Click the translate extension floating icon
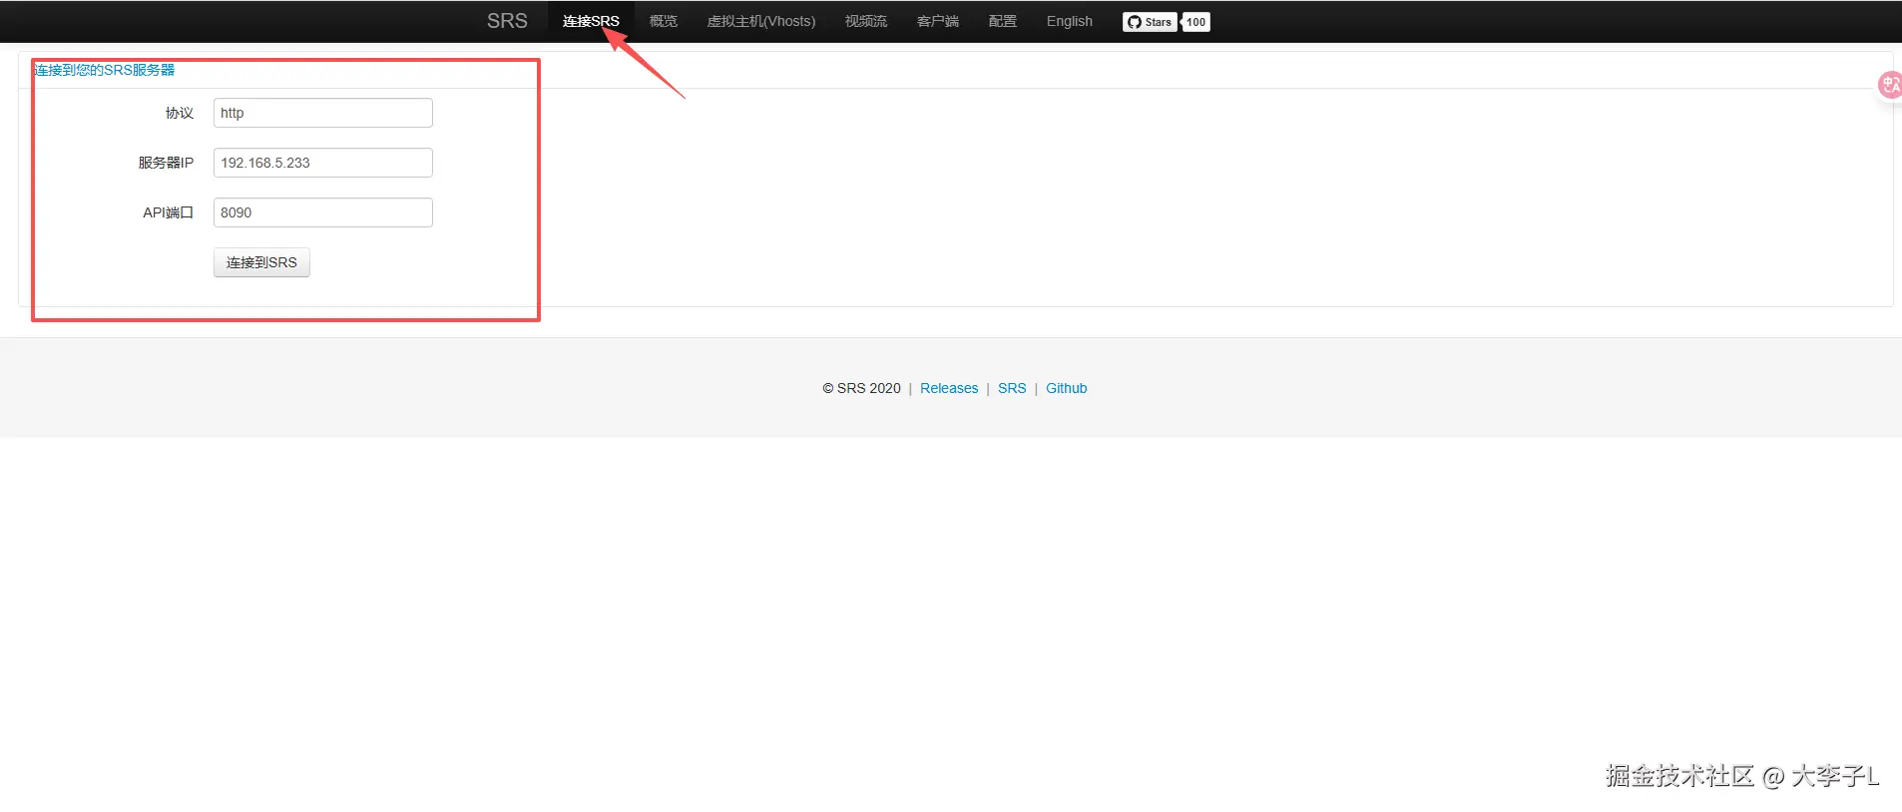Screen dimensions: 1902x812 coord(1890,85)
